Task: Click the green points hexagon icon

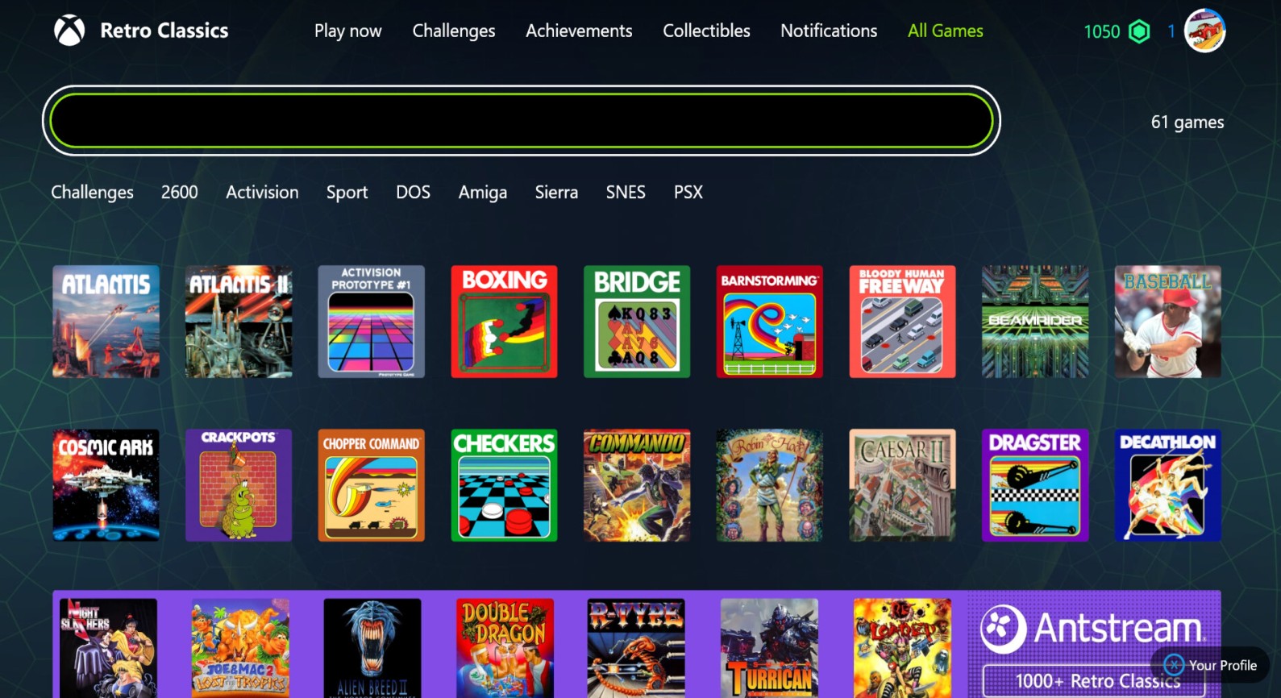Action: (1139, 31)
